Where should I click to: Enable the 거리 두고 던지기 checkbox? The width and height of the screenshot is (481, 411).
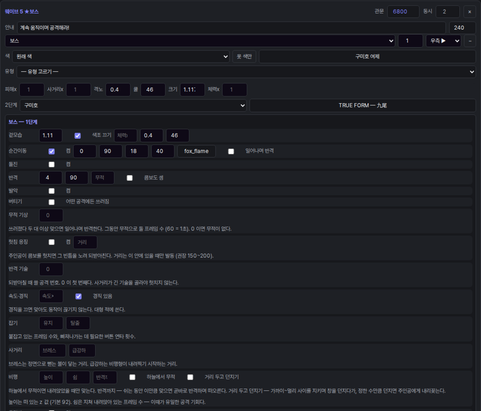coord(190,377)
